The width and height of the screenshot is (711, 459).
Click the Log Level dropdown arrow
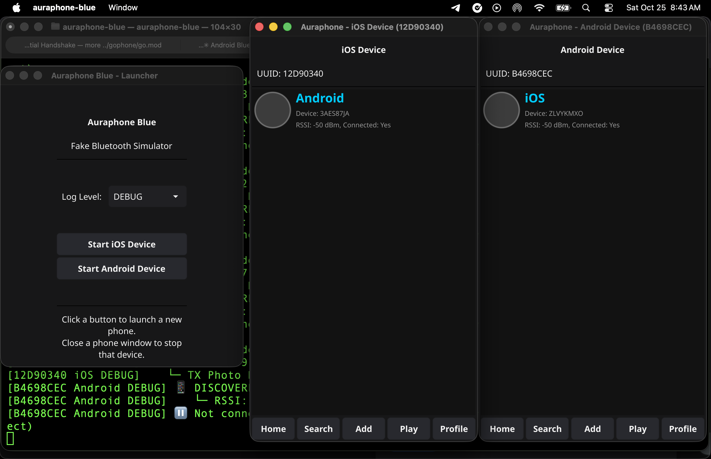click(x=176, y=197)
